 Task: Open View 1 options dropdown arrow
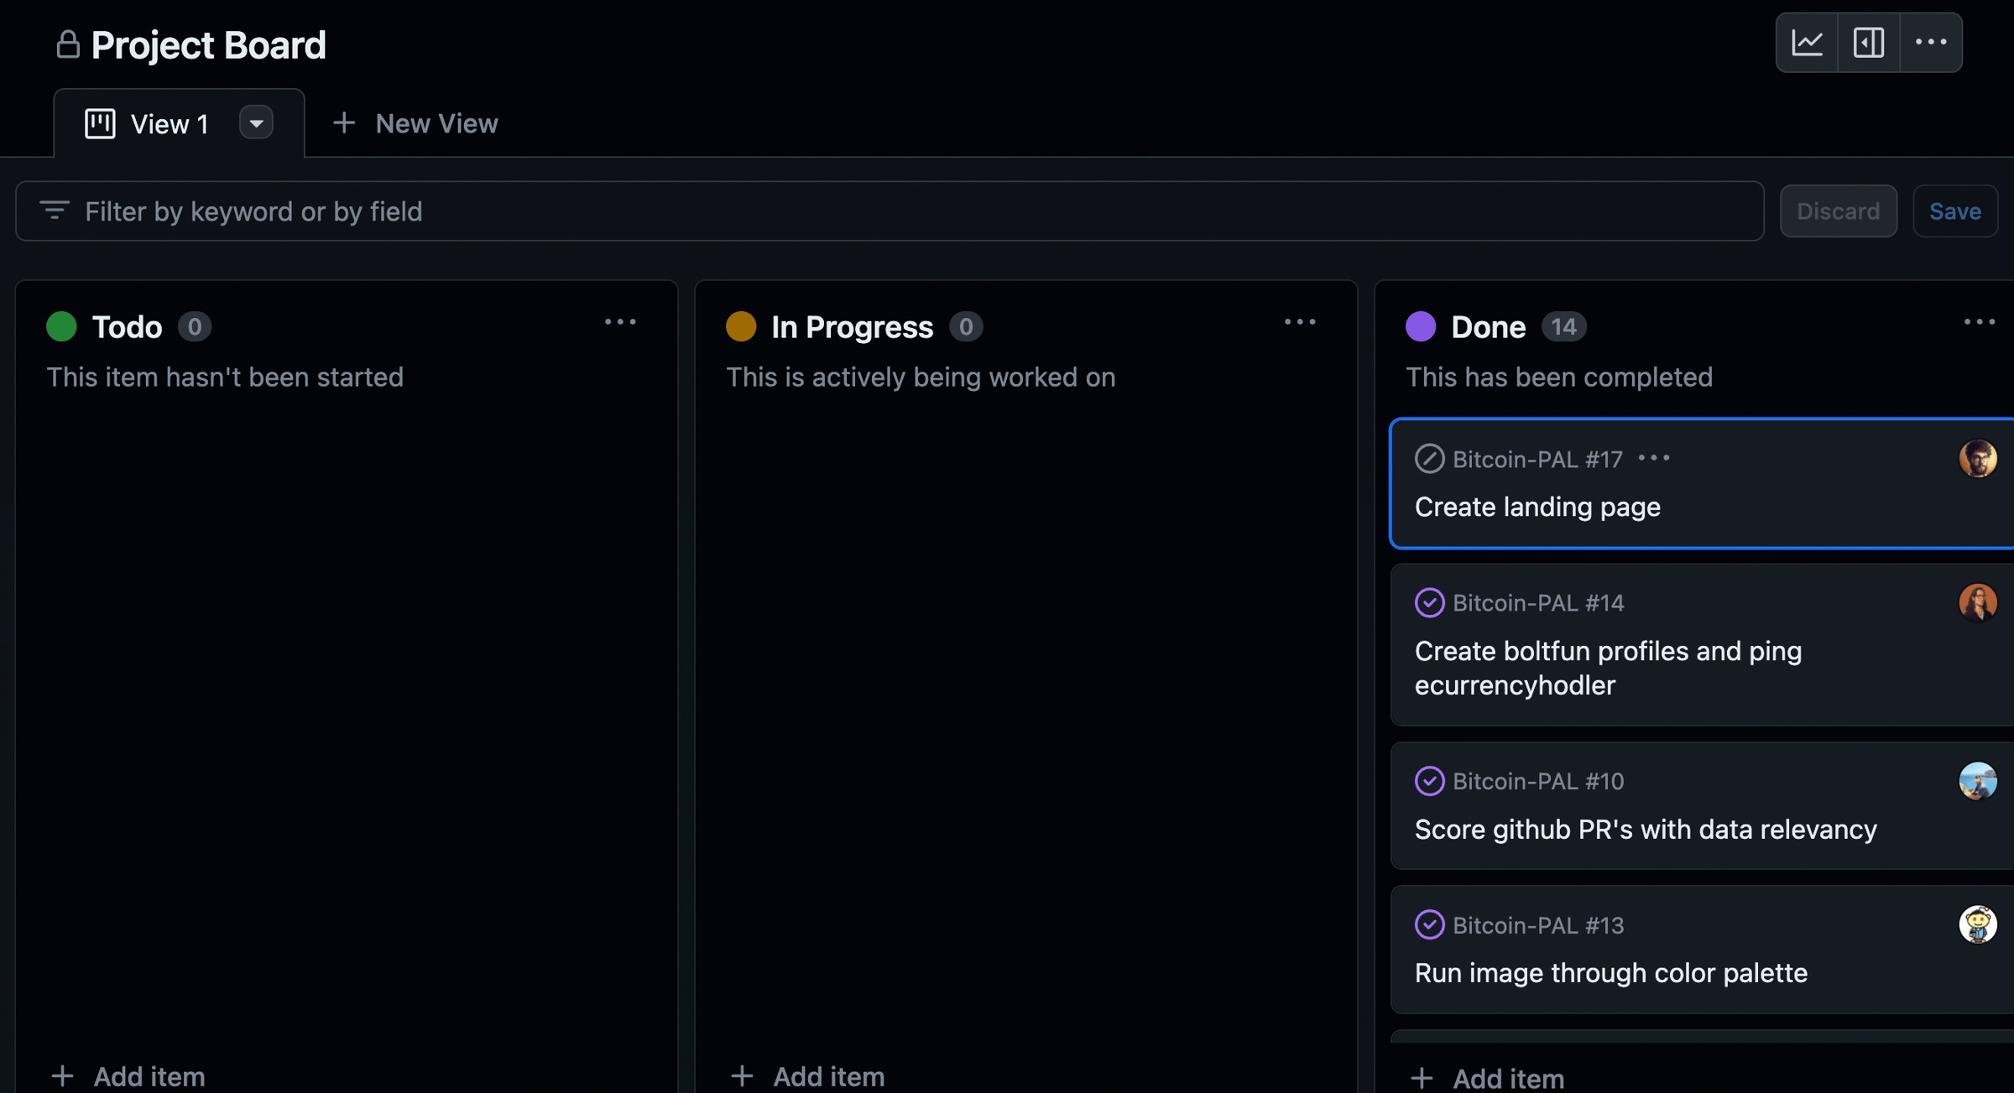(256, 123)
